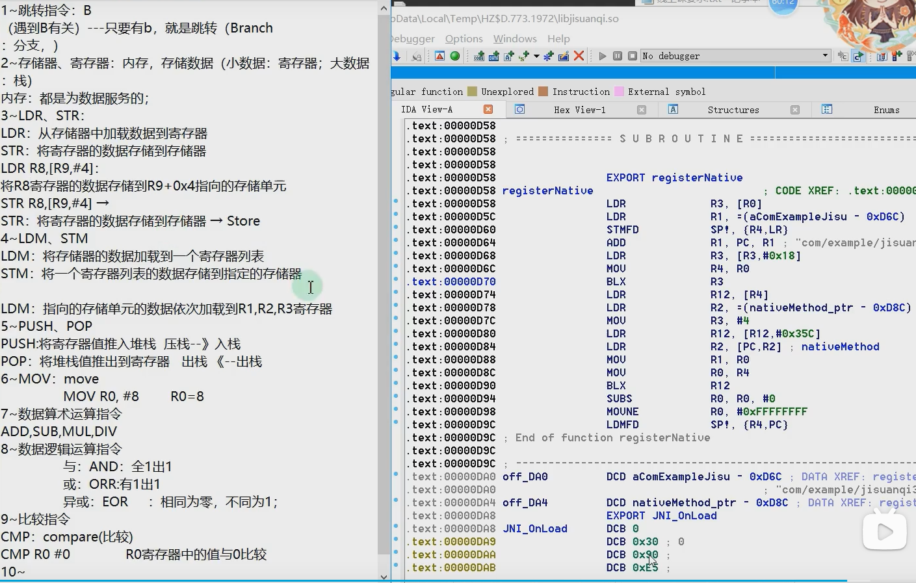Click the notes panel vertical scrollbar thumb
This screenshot has width=916, height=583.
coord(384,284)
